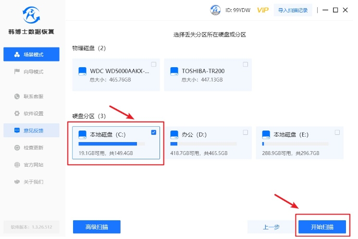Check the 办公 (D:) partition checkbox
Screen dimensions: 358x239
pos(246,132)
